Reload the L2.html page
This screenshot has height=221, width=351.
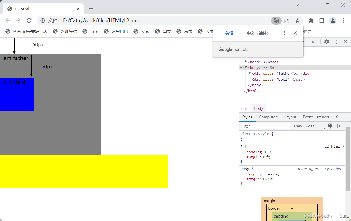point(29,21)
